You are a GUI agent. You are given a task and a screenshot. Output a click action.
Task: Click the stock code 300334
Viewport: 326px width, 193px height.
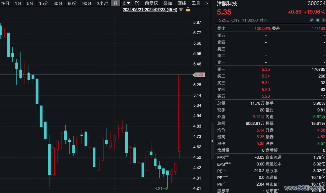click(x=316, y=4)
